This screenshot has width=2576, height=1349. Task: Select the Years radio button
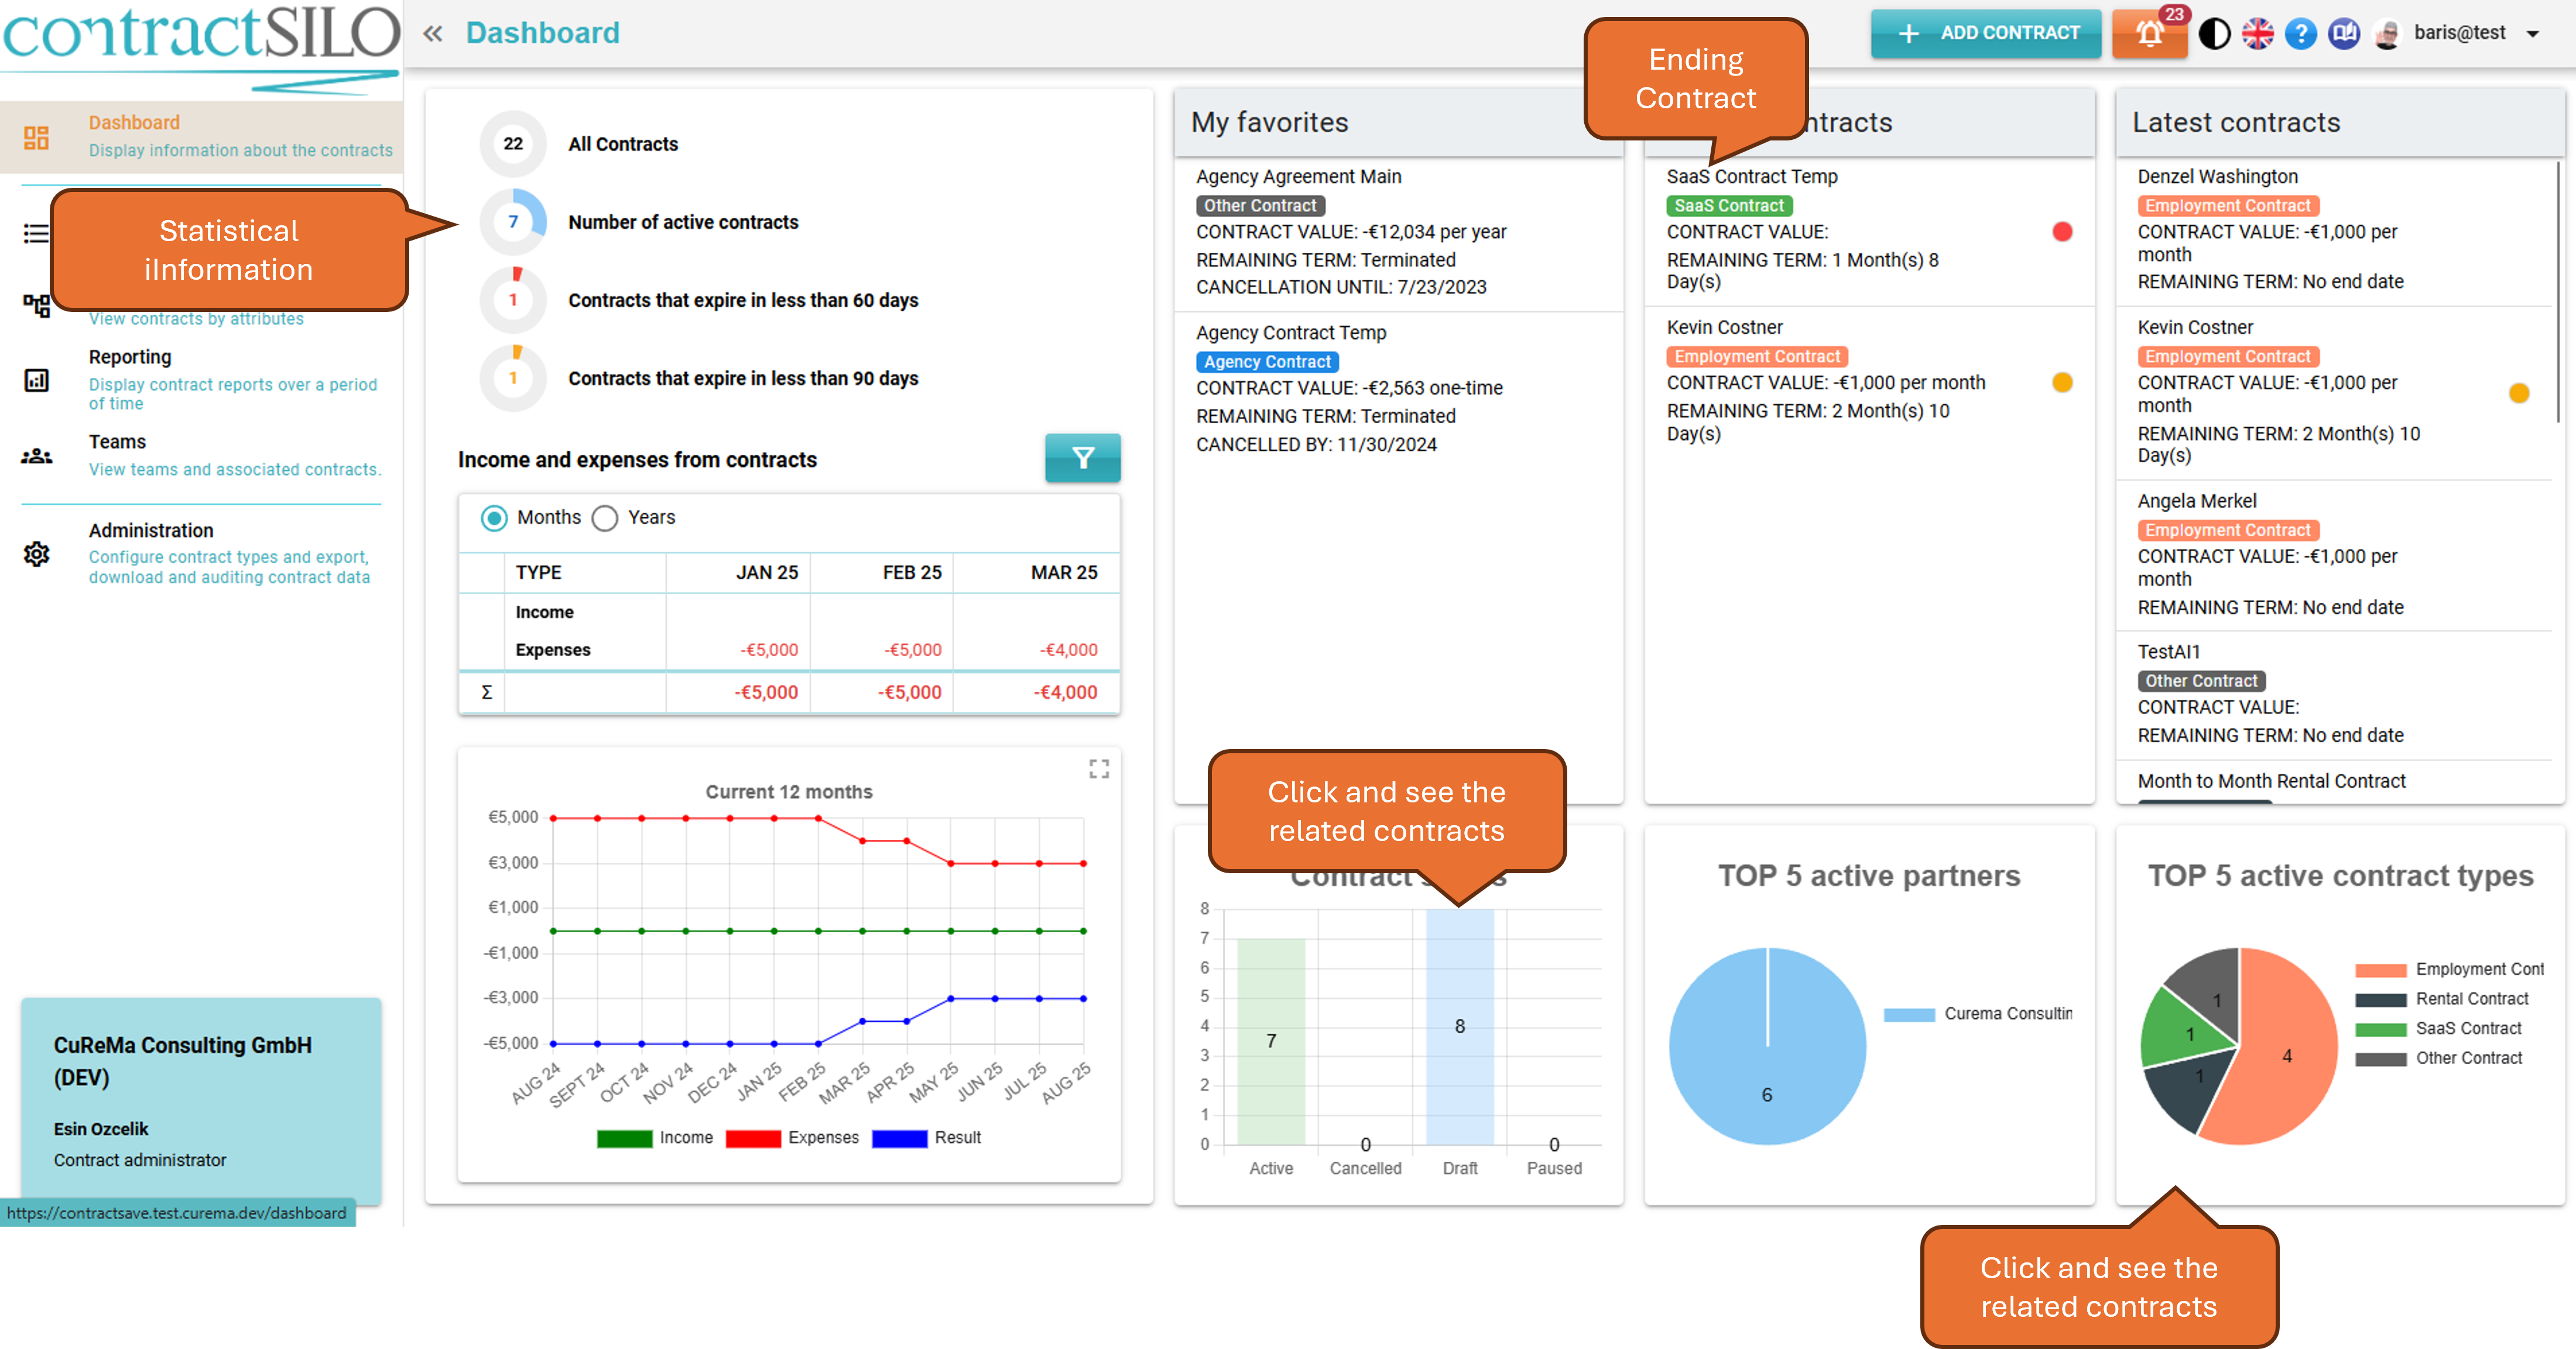point(605,518)
